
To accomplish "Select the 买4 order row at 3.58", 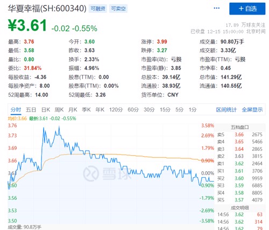I will [x=239, y=193].
